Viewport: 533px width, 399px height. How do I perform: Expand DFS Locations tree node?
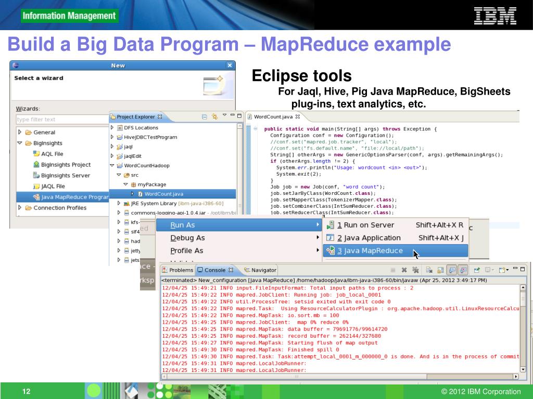tap(112, 128)
